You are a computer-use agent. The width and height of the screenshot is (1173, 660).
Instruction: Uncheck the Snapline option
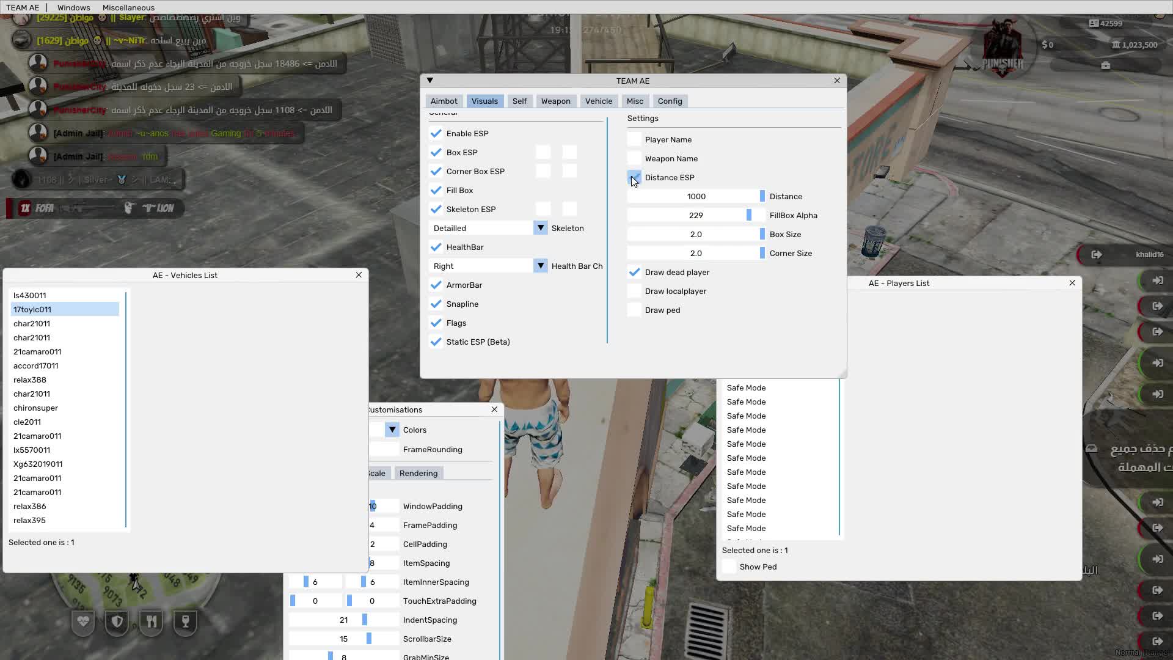(436, 304)
